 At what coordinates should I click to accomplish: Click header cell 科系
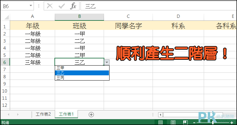coord(178,26)
